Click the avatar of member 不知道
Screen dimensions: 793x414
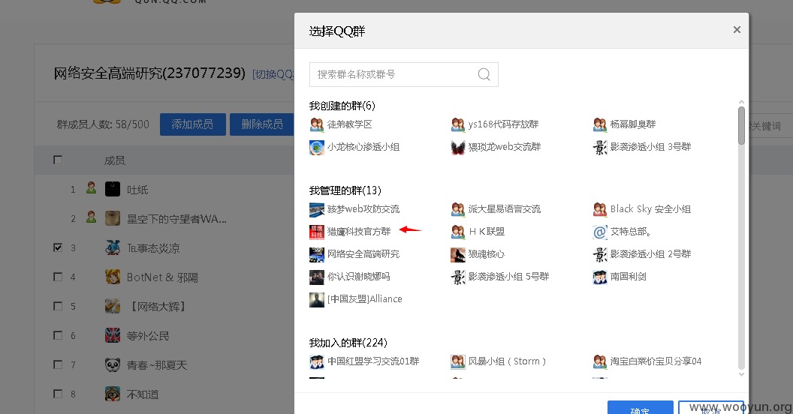[x=113, y=394]
